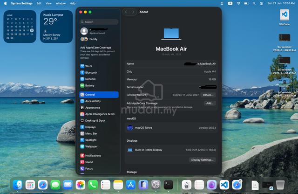Open Menu Bar settings in the sidebar
The height and width of the screenshot is (194, 298).
[99, 133]
